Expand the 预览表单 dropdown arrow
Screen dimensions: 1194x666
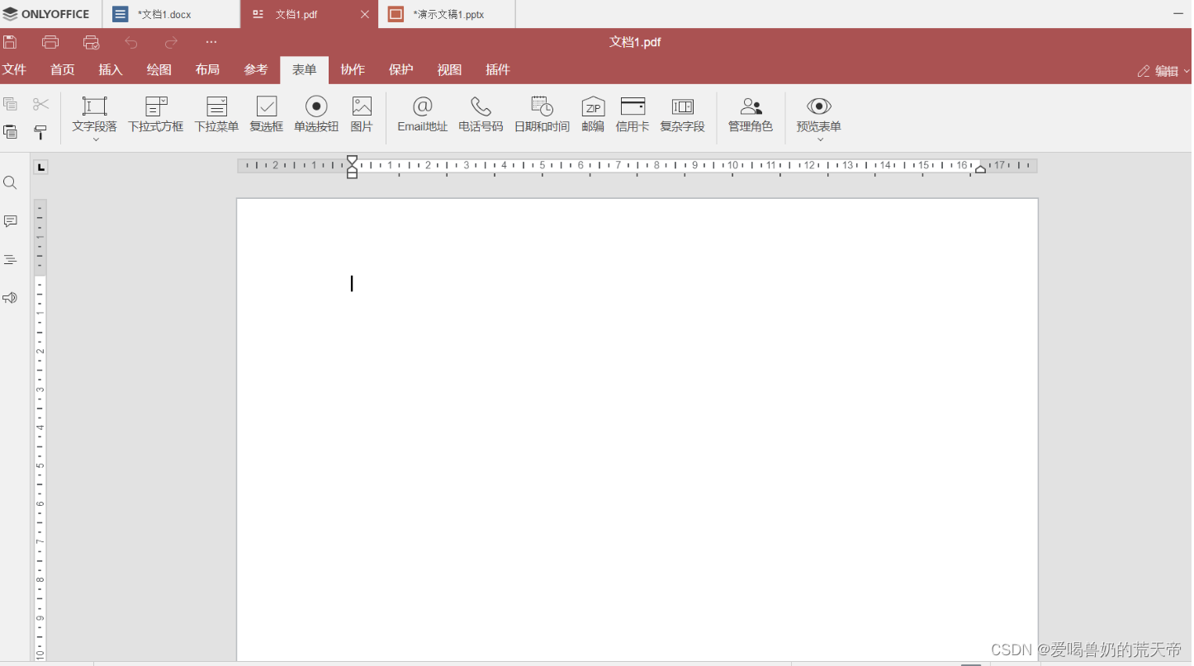click(820, 139)
